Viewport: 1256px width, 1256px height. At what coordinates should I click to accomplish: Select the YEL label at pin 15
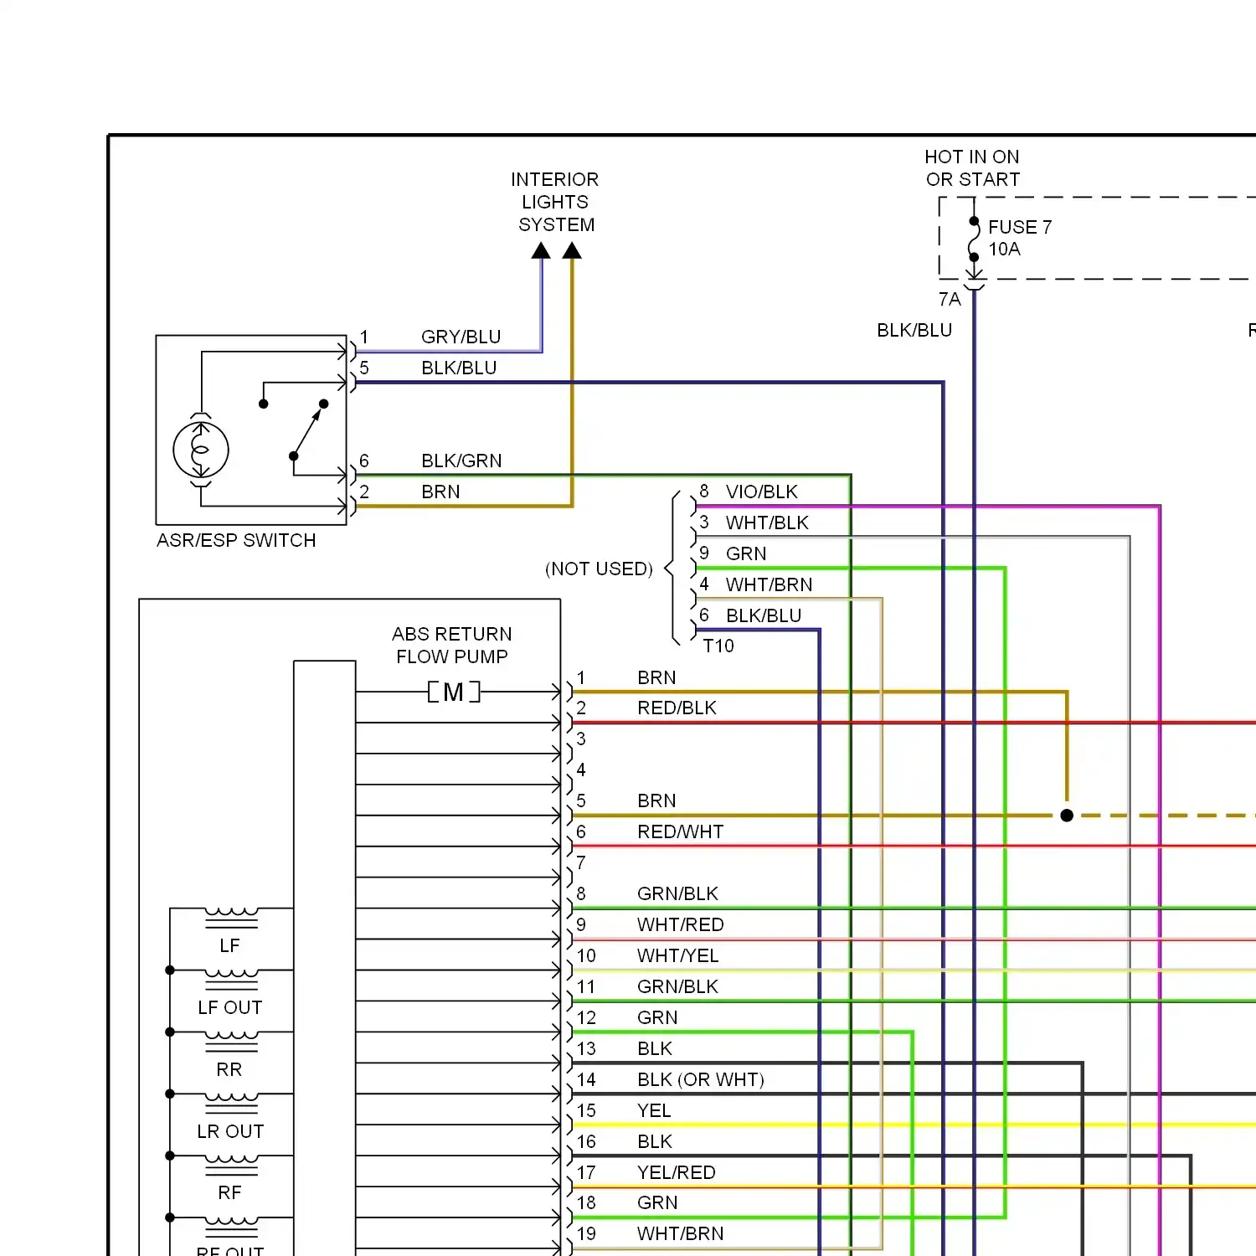(654, 1110)
